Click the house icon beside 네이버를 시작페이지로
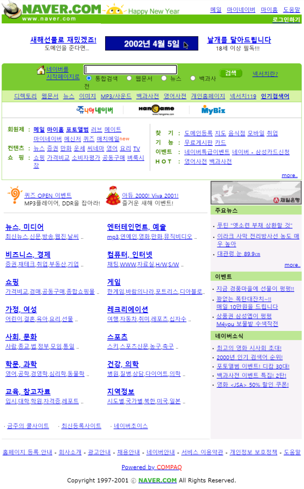Viewport: 304px width, 489px height. pos(41,70)
